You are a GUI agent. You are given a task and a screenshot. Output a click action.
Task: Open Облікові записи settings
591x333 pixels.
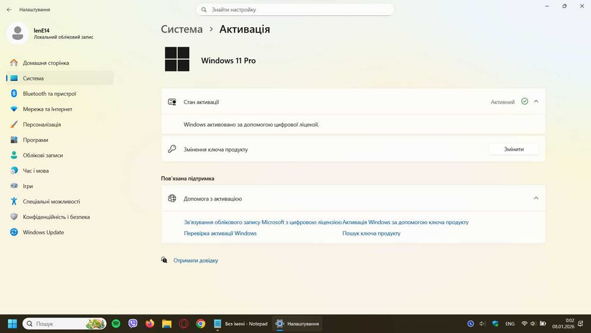pyautogui.click(x=60, y=156)
